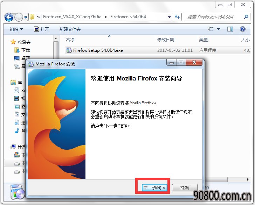Minimize the Mozilla Firefox 安装 dialog
Screen dimensions: 255x205
tap(172, 63)
